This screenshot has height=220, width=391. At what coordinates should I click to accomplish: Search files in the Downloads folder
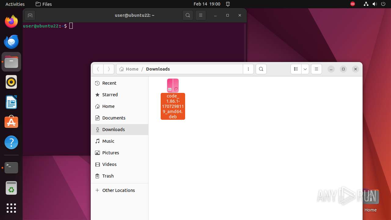coord(261,69)
